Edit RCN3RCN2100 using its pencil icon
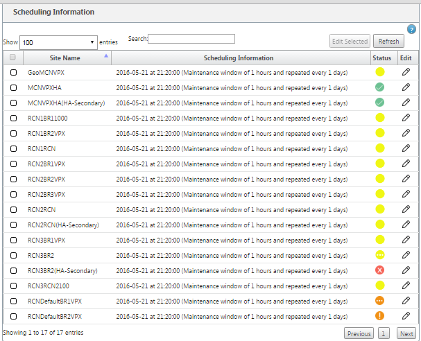This screenshot has width=421, height=341. [x=406, y=286]
